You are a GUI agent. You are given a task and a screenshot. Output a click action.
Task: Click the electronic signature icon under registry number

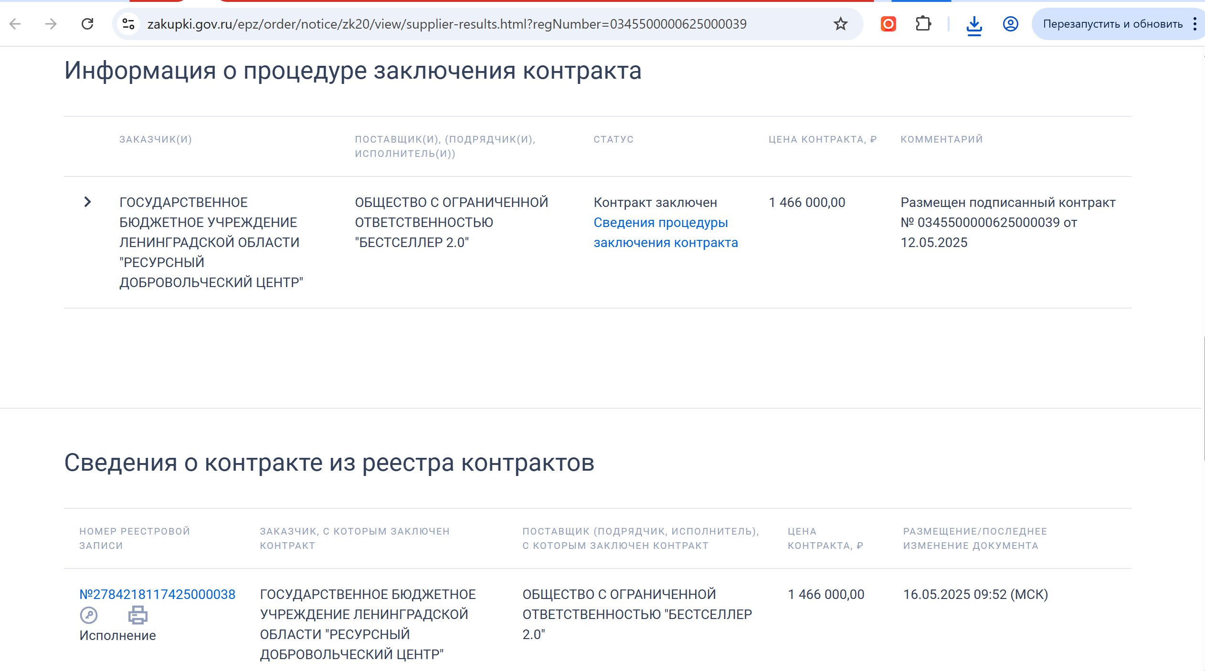(89, 615)
